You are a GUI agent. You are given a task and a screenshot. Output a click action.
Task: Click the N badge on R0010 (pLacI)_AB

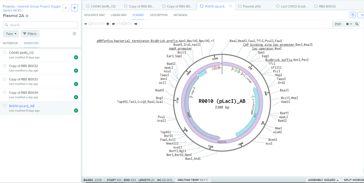pyautogui.click(x=76, y=111)
